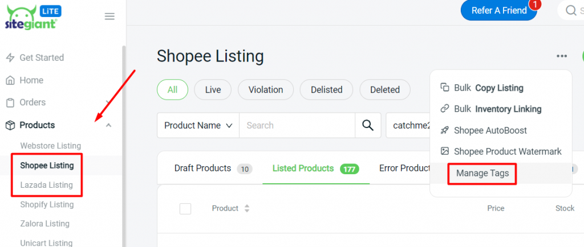
Task: Select the Violation status filter
Action: pyautogui.click(x=265, y=89)
